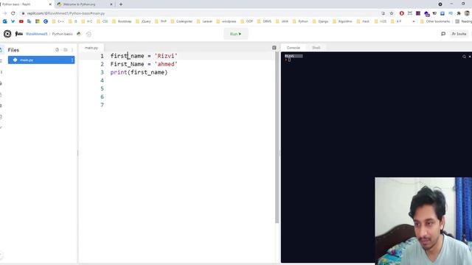
Task: Open the three-dot menu on main.py row
Action: click(x=72, y=60)
